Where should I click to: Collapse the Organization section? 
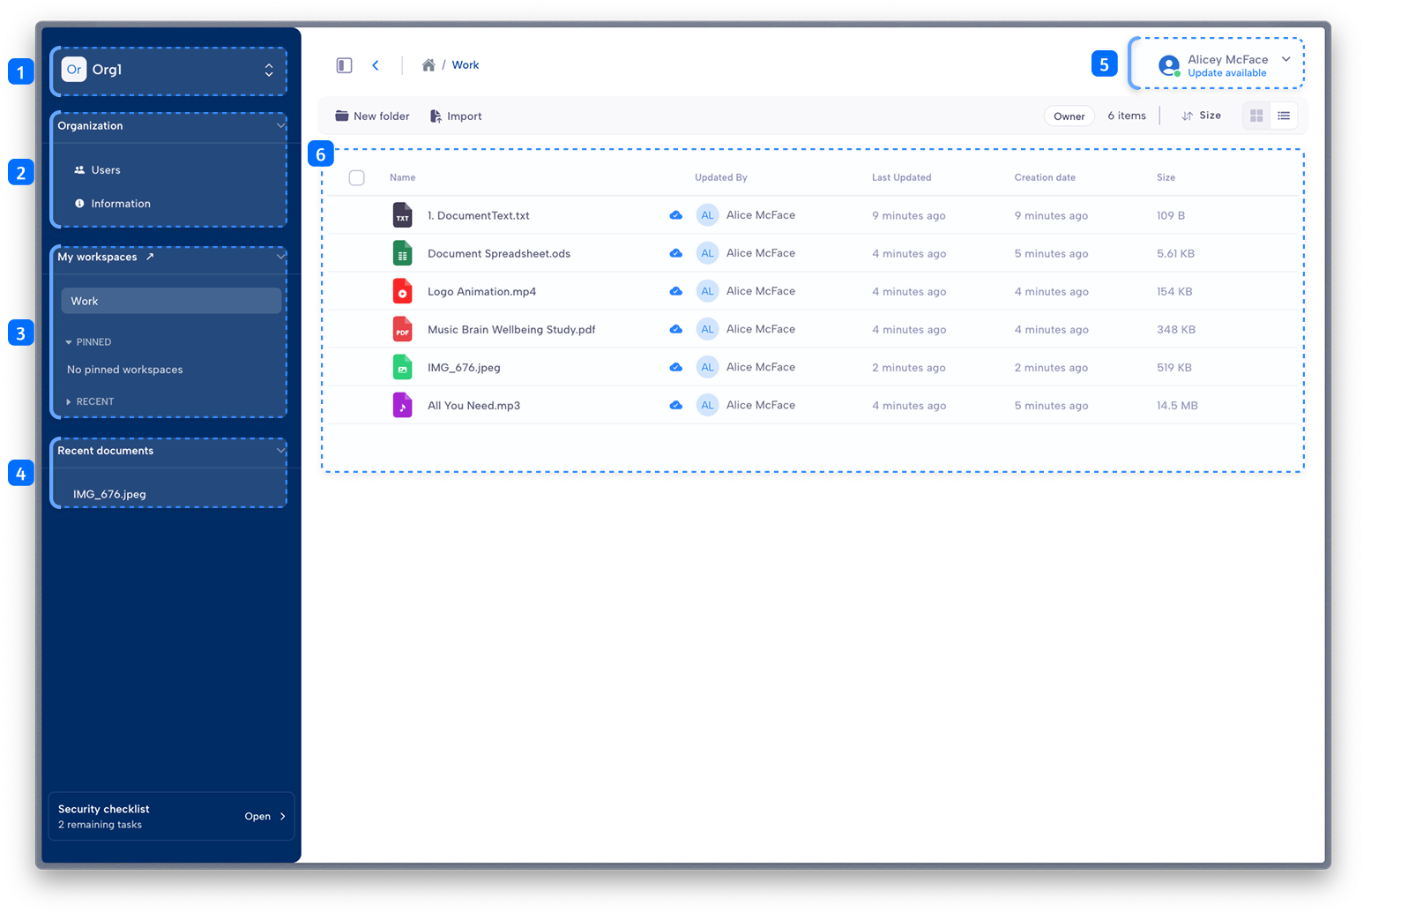click(280, 126)
